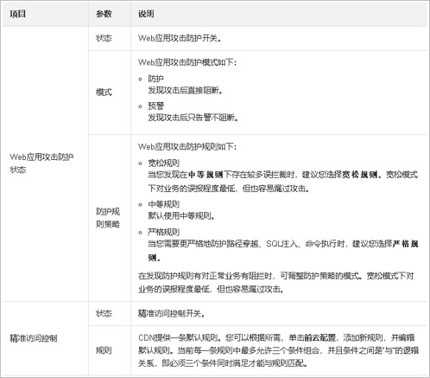430x378 pixels.
Task: Select the 精准访问控制 row label
Action: click(x=34, y=338)
